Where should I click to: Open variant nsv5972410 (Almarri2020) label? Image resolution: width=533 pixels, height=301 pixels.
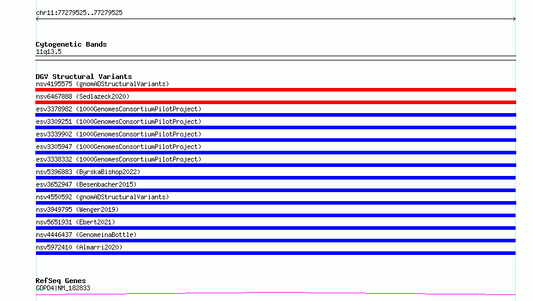[x=79, y=247]
